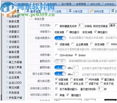This screenshot has width=117, height=103.
Task: Check 弹出窗口 for 访客消息
Action: [67, 32]
